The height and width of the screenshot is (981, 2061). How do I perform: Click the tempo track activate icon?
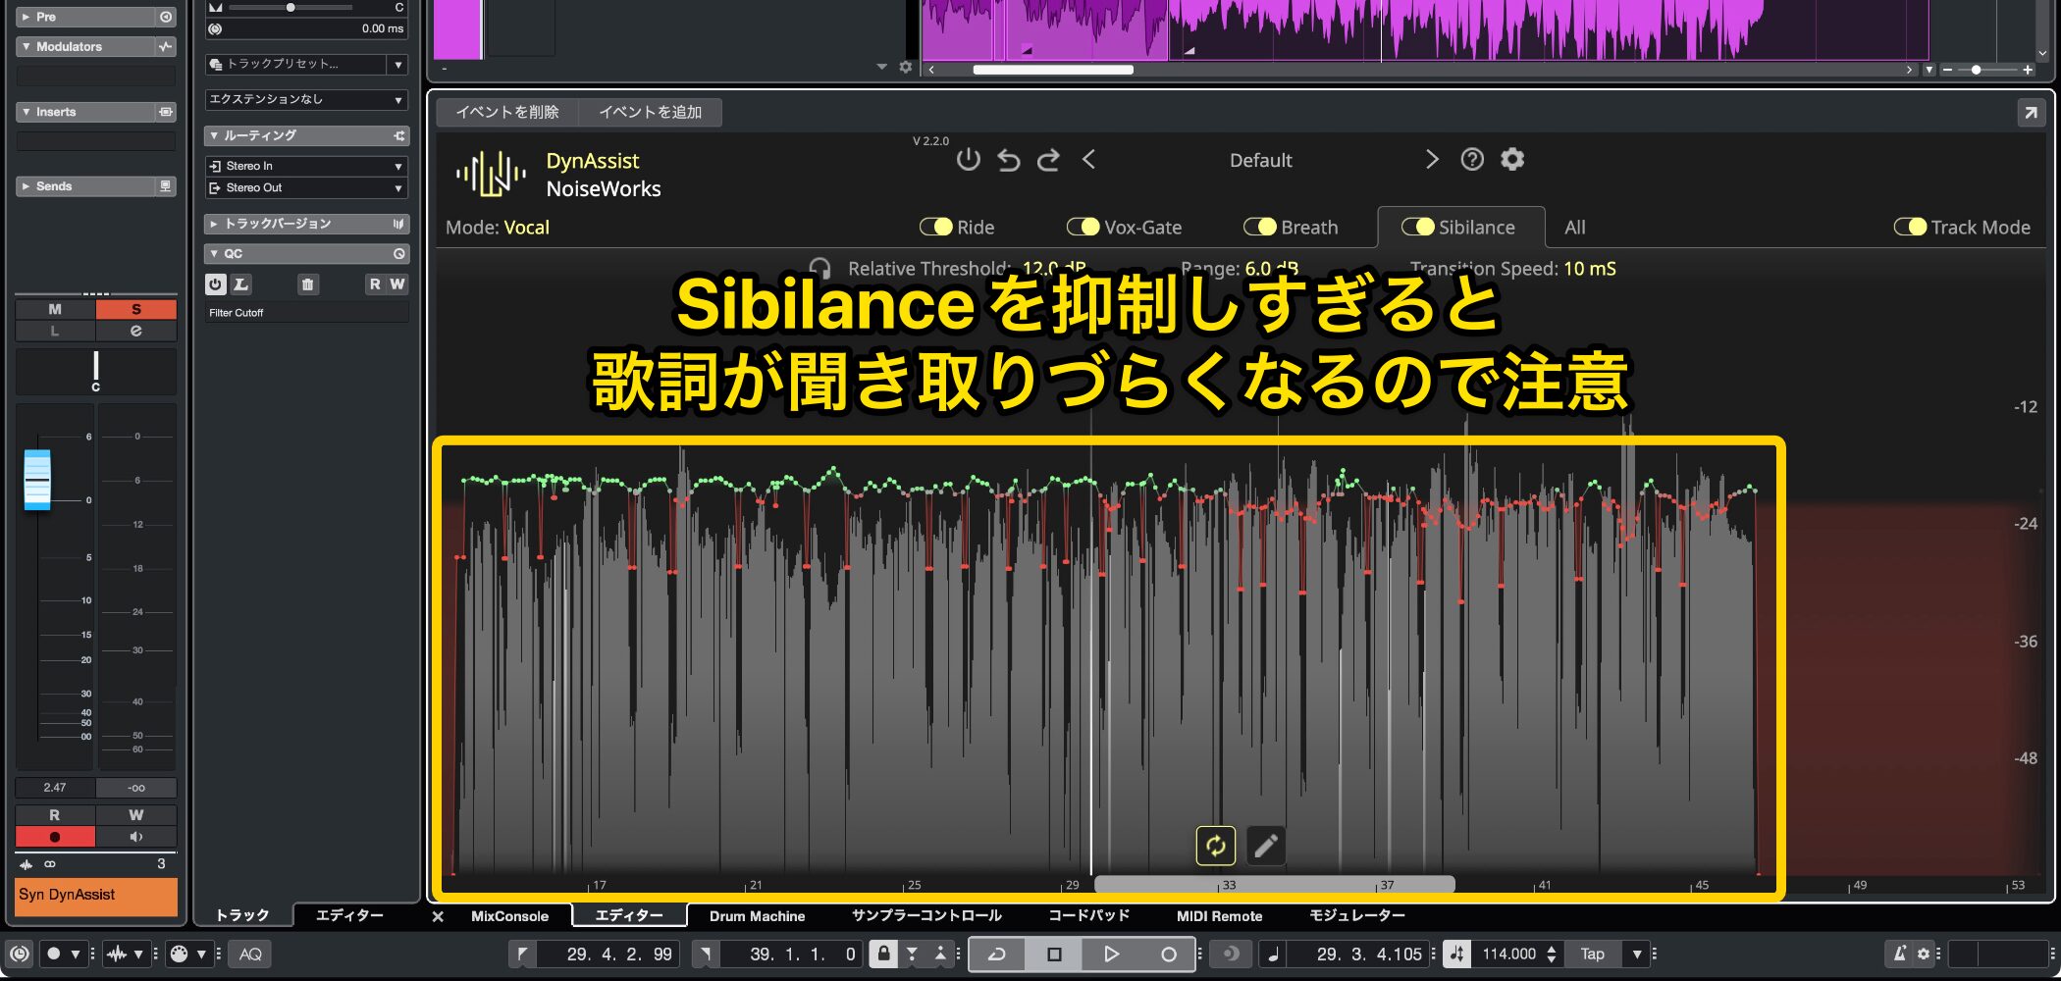[1458, 954]
